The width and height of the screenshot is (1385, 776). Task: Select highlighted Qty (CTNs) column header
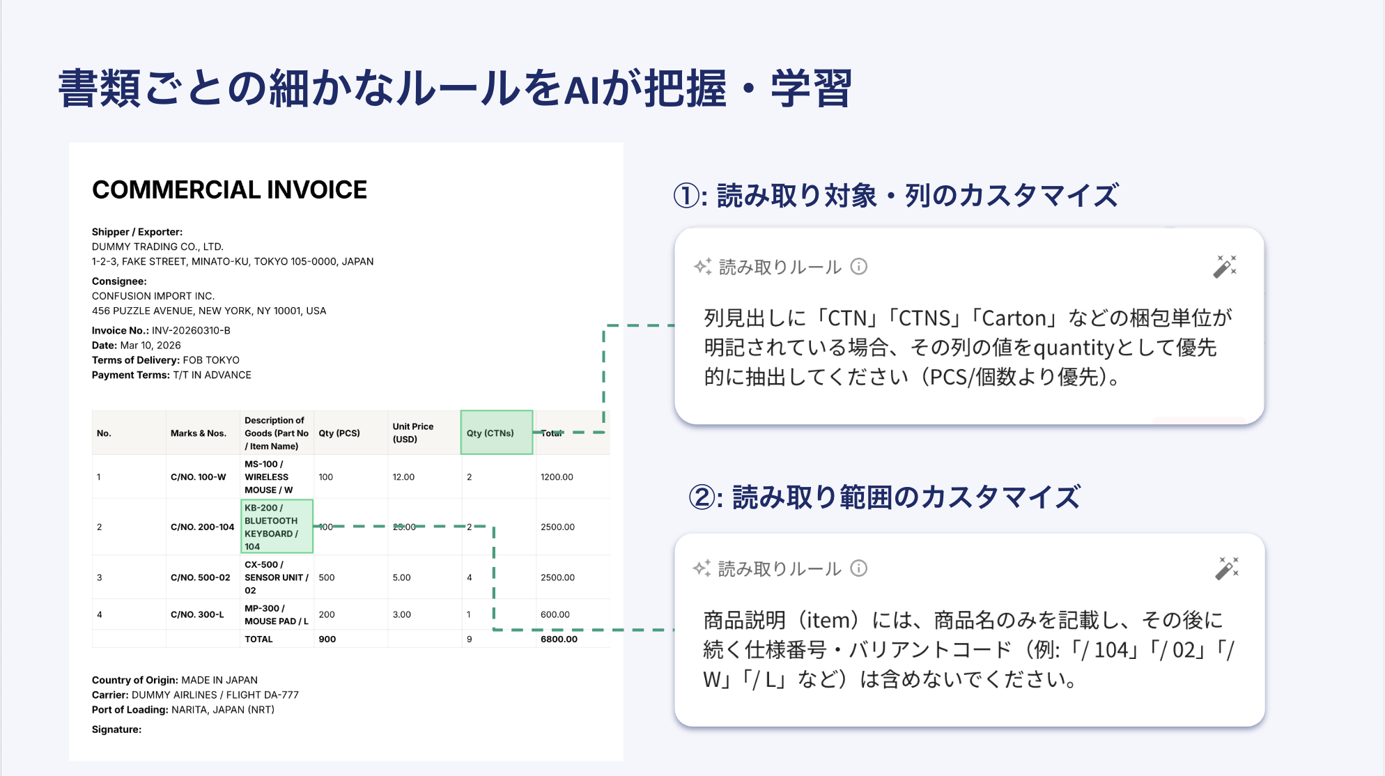(496, 433)
